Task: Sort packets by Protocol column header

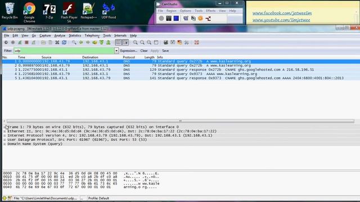Action: (129, 57)
